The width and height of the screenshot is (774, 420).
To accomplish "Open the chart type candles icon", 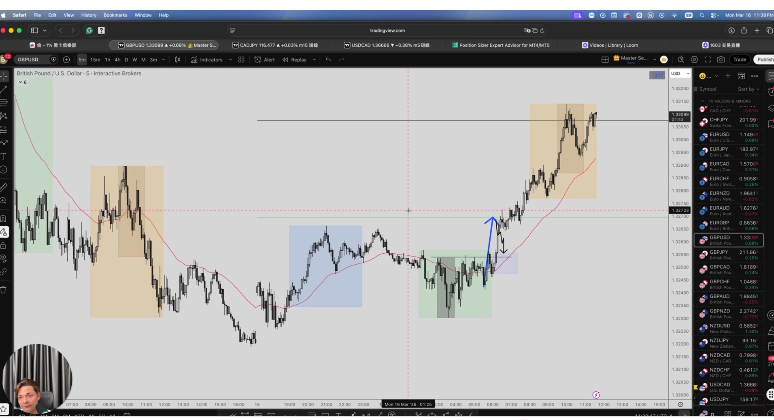I will 178,59.
